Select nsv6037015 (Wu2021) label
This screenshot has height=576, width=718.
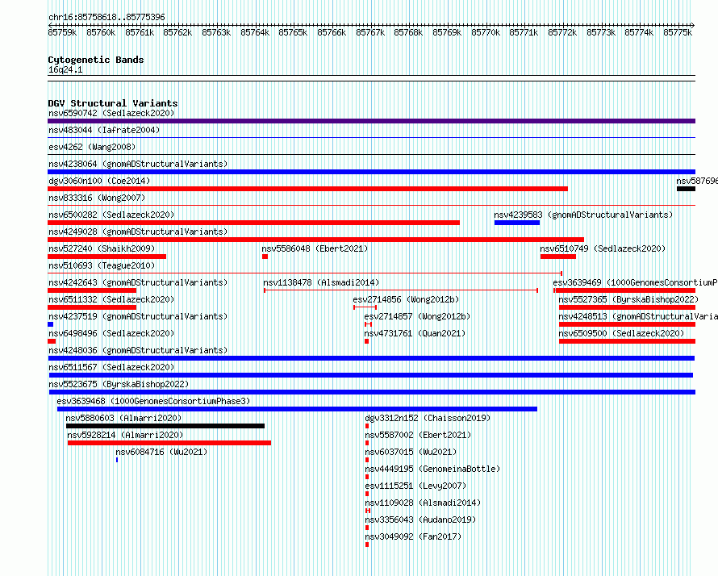(x=411, y=452)
